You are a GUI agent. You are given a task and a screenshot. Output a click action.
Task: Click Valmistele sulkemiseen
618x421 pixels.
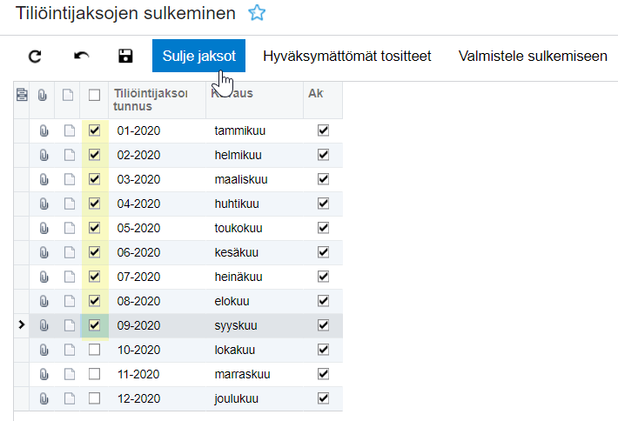(533, 57)
